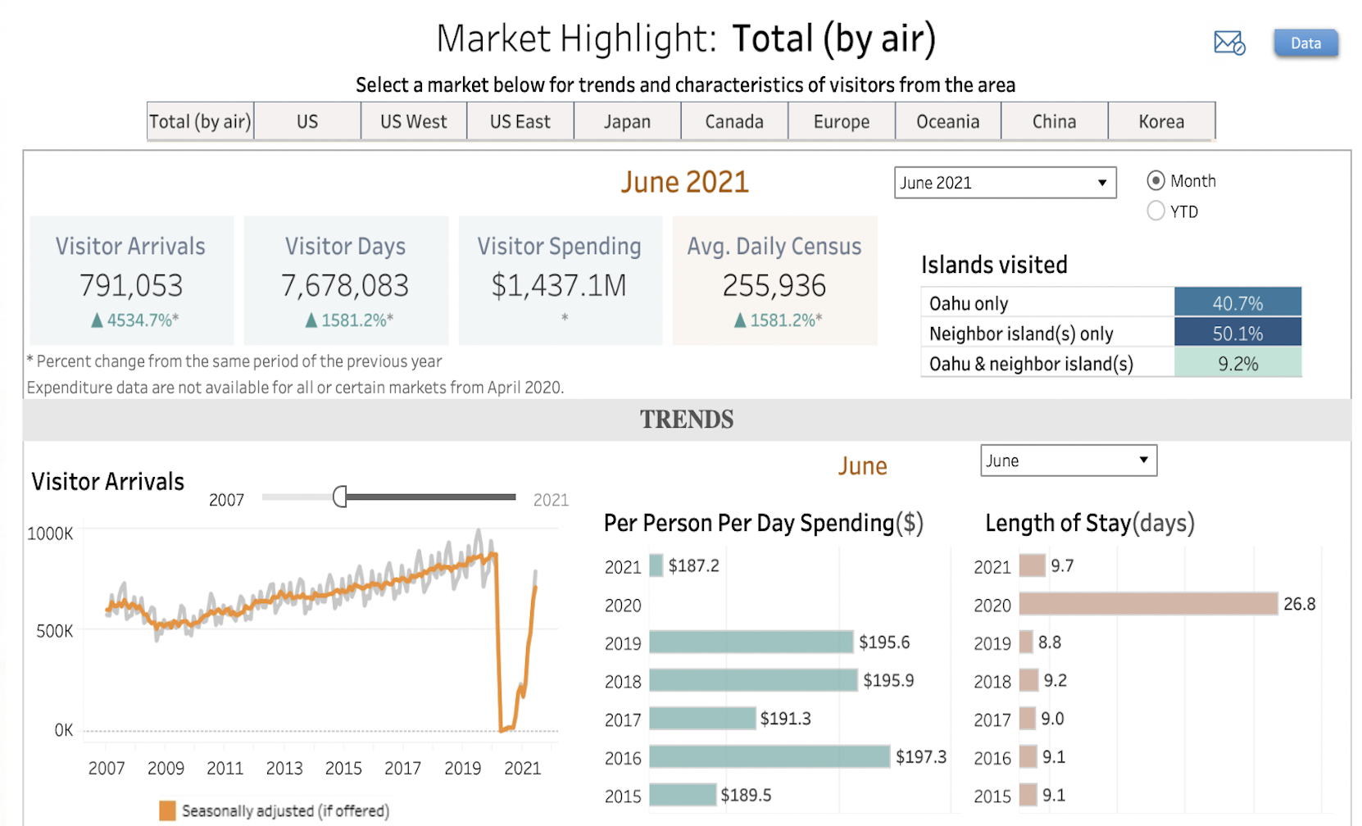The image size is (1362, 826).
Task: Click the Oahu only 40.7% cell
Action: (1237, 302)
